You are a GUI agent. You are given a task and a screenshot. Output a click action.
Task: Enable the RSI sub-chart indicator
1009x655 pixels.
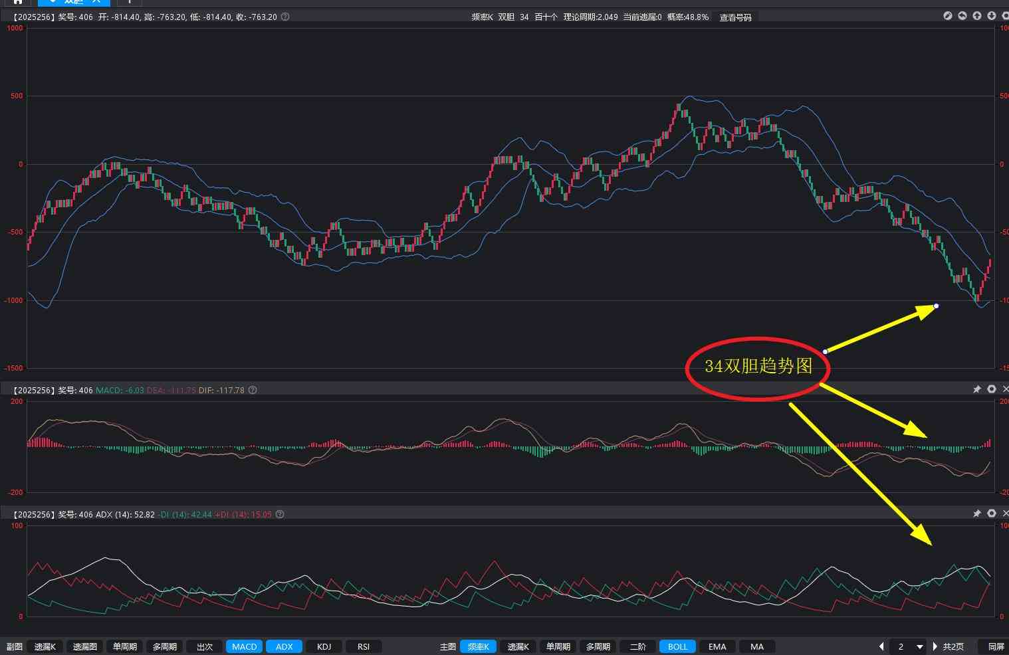click(x=364, y=647)
